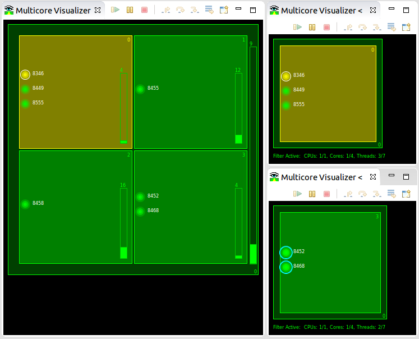Select thread 8452 in main visualizer core 3
Screen dimensions: 419x339
click(x=140, y=197)
